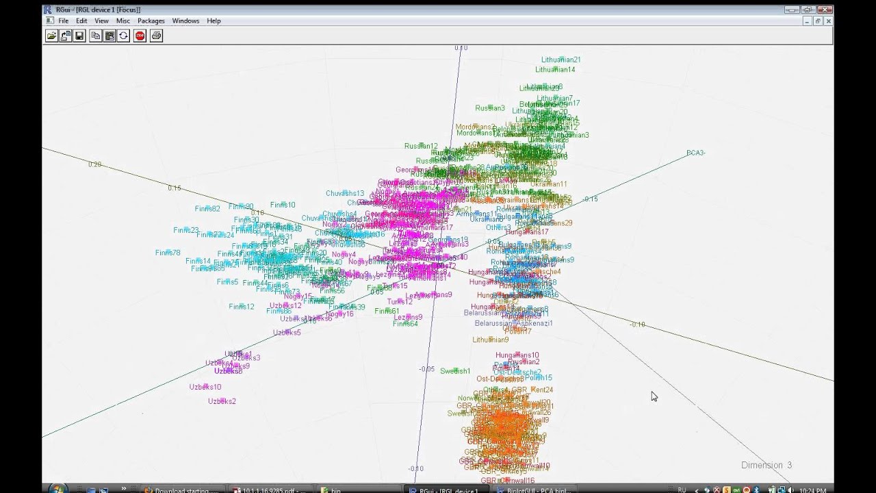
Task: Click the Lezgins9 point label
Action: point(408,317)
